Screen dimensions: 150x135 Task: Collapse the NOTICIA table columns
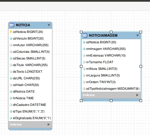coord(49,25)
